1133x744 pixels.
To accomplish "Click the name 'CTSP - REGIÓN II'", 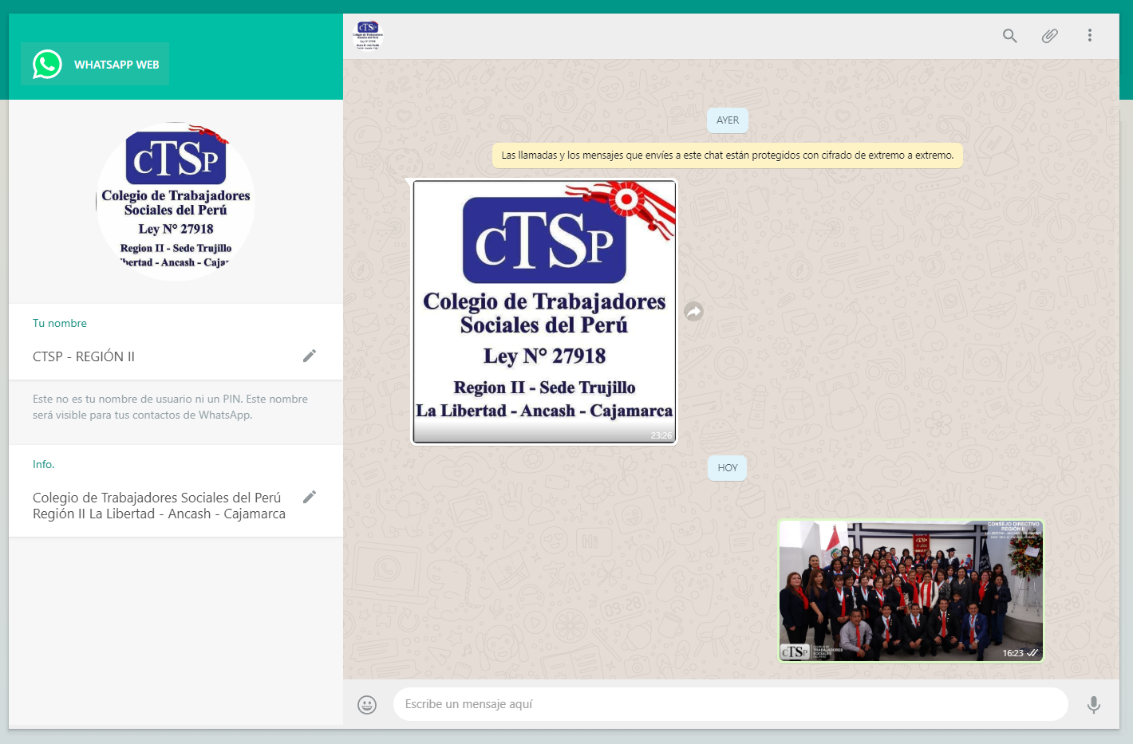I will point(84,356).
